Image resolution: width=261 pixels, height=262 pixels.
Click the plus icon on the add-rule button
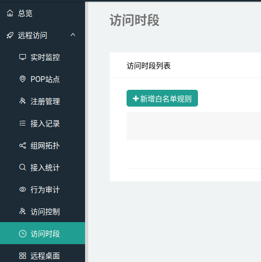point(135,98)
